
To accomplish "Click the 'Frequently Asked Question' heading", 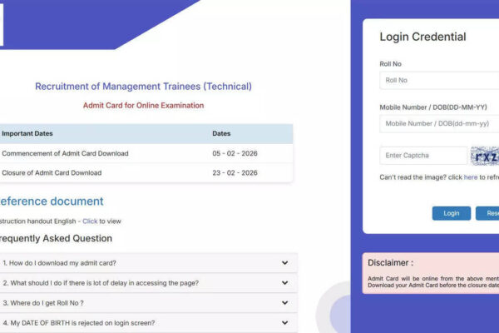I will 56,238.
